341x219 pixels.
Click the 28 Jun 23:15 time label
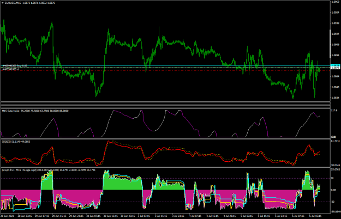(25, 216)
